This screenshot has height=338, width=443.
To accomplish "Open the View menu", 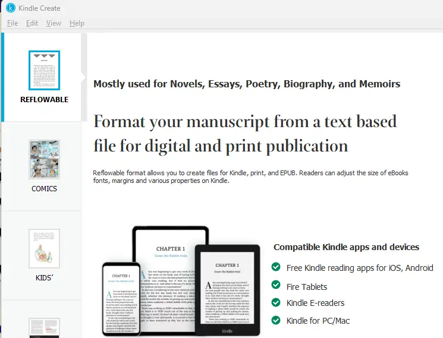I will point(54,23).
